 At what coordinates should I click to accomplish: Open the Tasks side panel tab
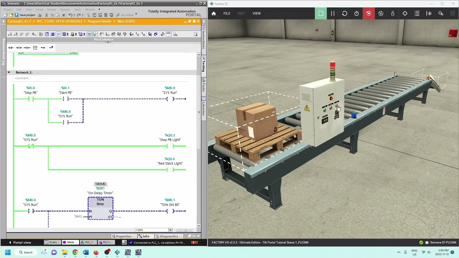(204, 85)
